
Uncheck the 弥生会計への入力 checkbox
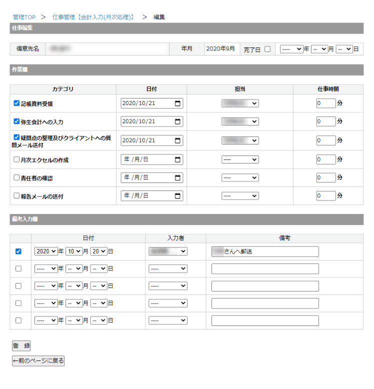coord(16,121)
